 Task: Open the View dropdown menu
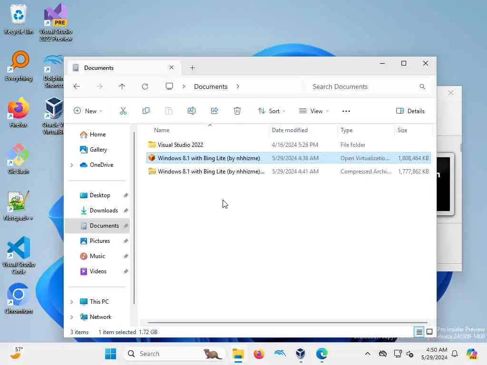pos(313,111)
